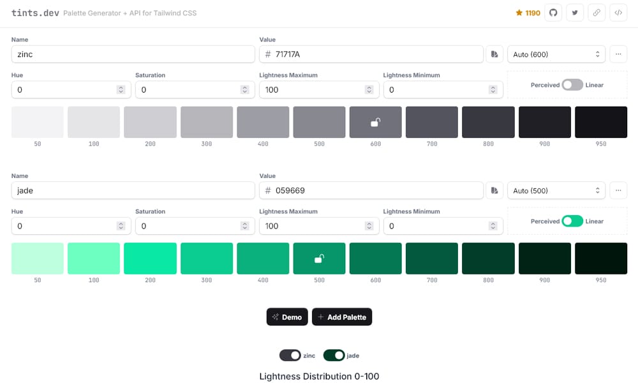The image size is (638, 383).
Task: Open the Auto (600) dropdown for zinc
Action: point(556,54)
